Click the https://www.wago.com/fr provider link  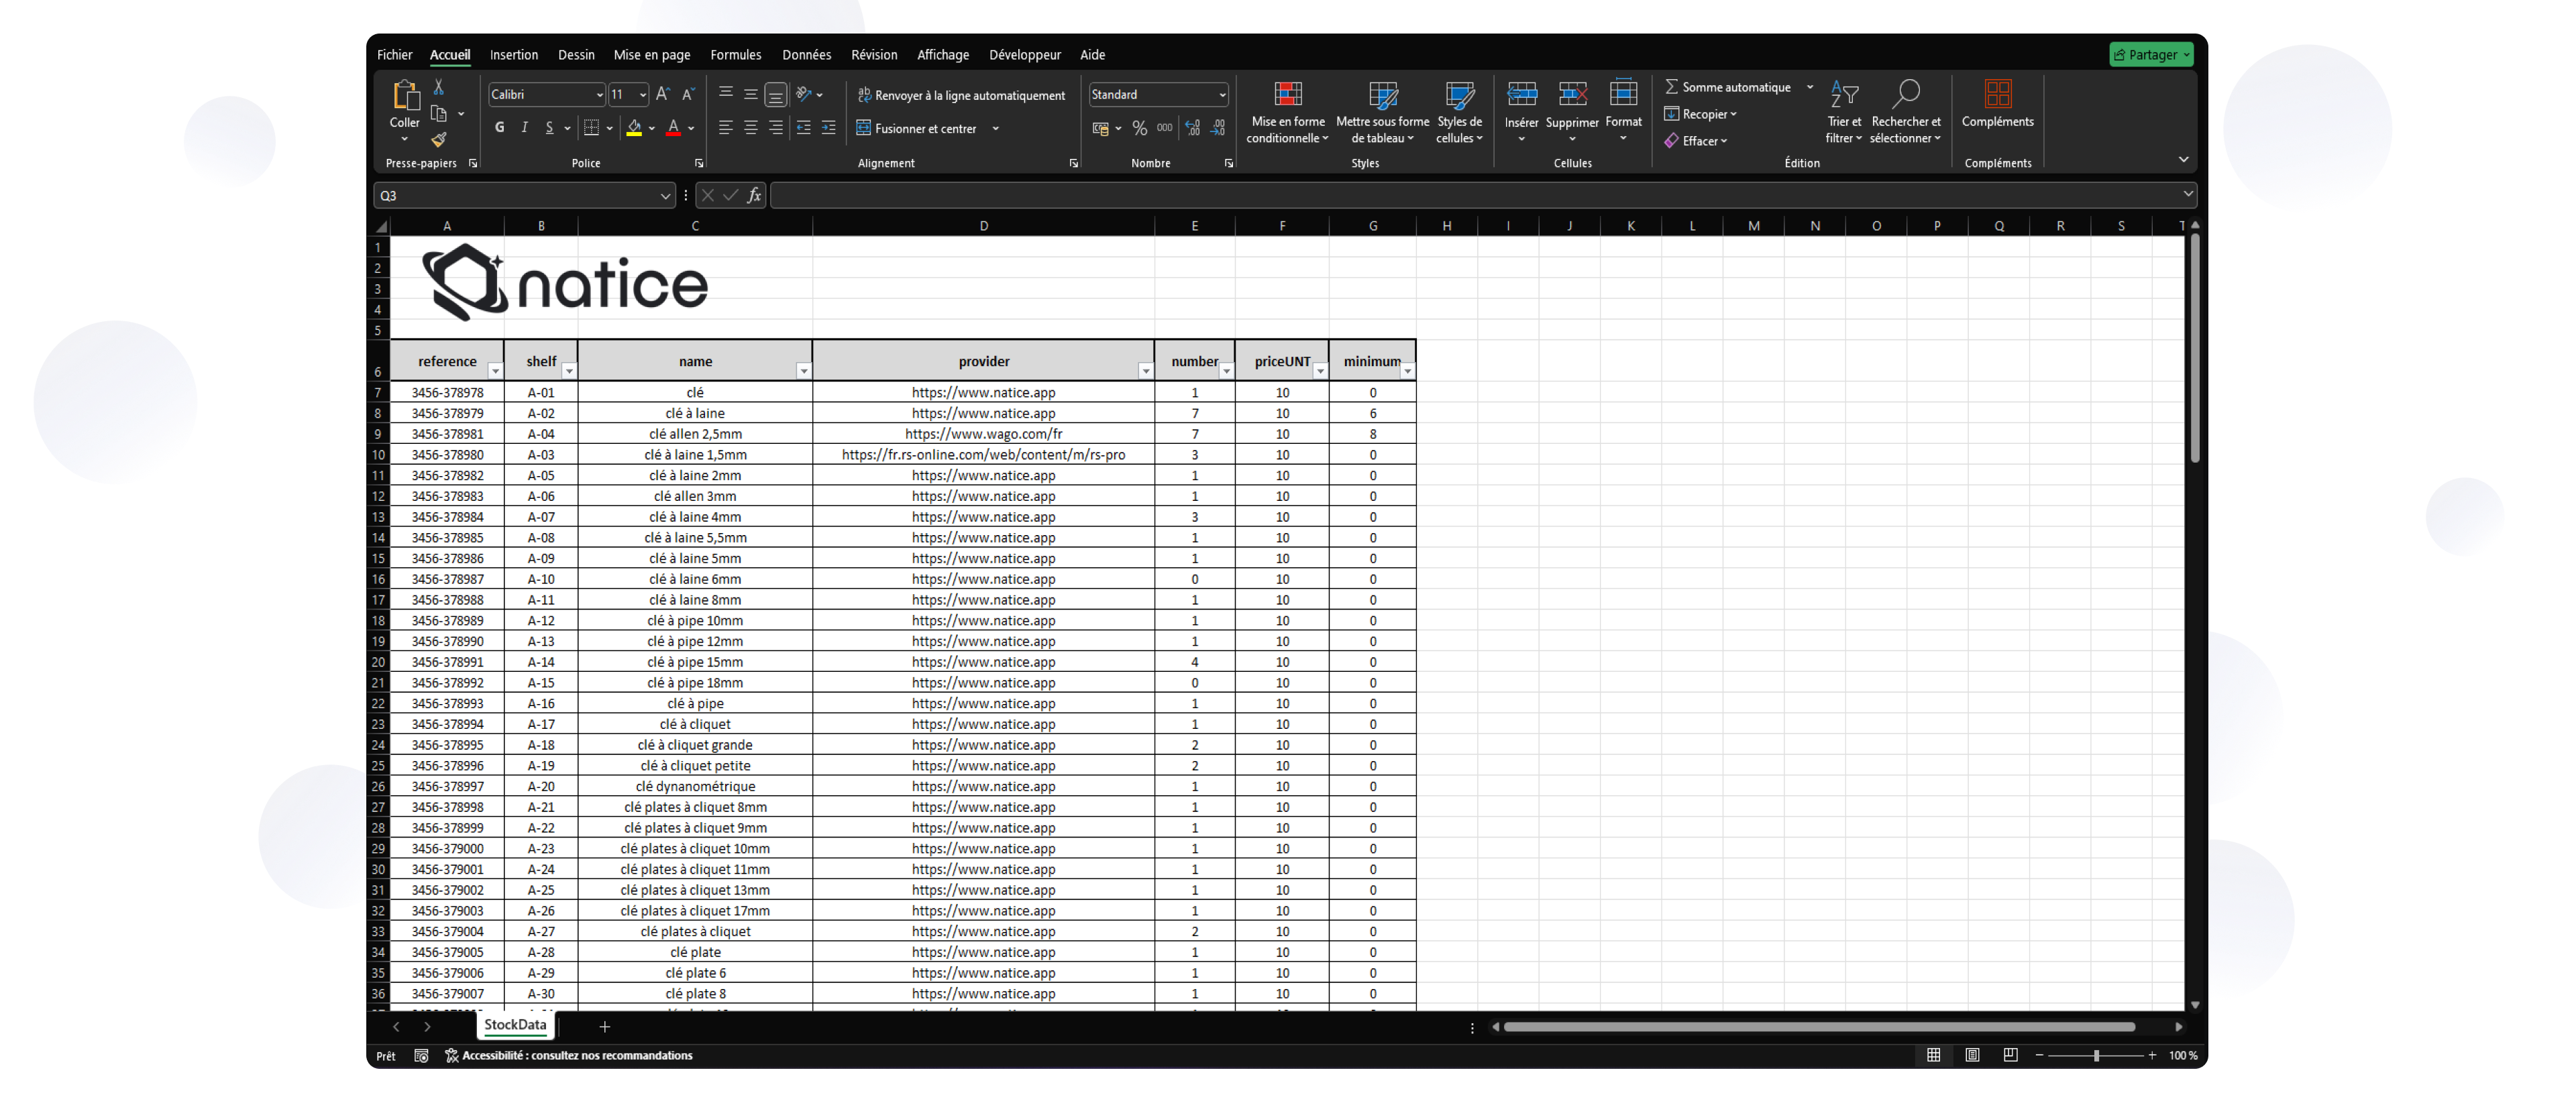pos(983,434)
